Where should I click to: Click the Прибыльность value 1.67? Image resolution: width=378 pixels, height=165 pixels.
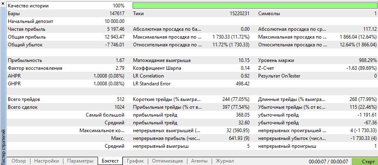point(121,60)
